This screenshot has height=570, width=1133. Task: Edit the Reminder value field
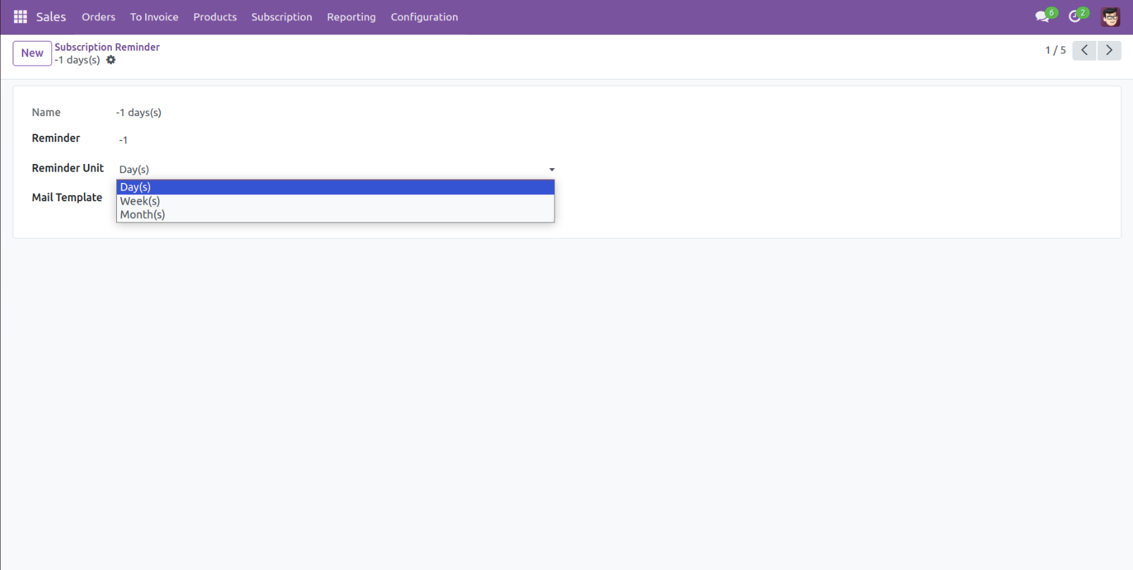tap(337, 140)
